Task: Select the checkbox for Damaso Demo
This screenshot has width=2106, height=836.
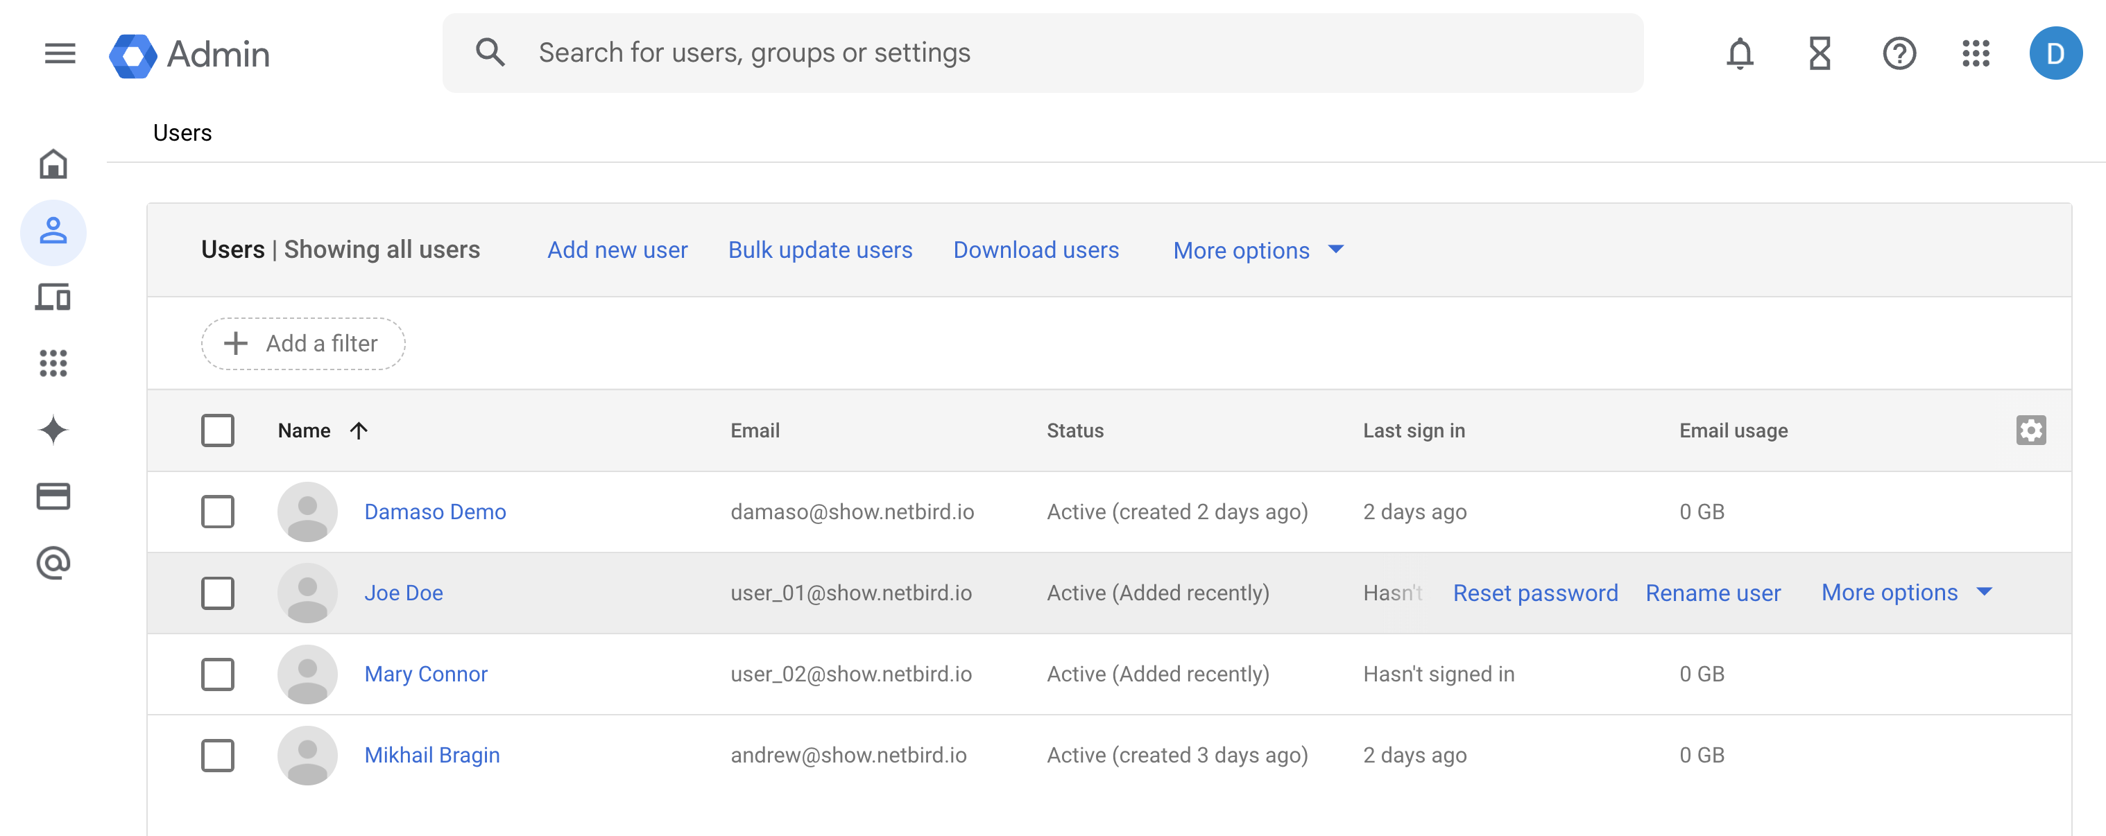Action: [218, 512]
